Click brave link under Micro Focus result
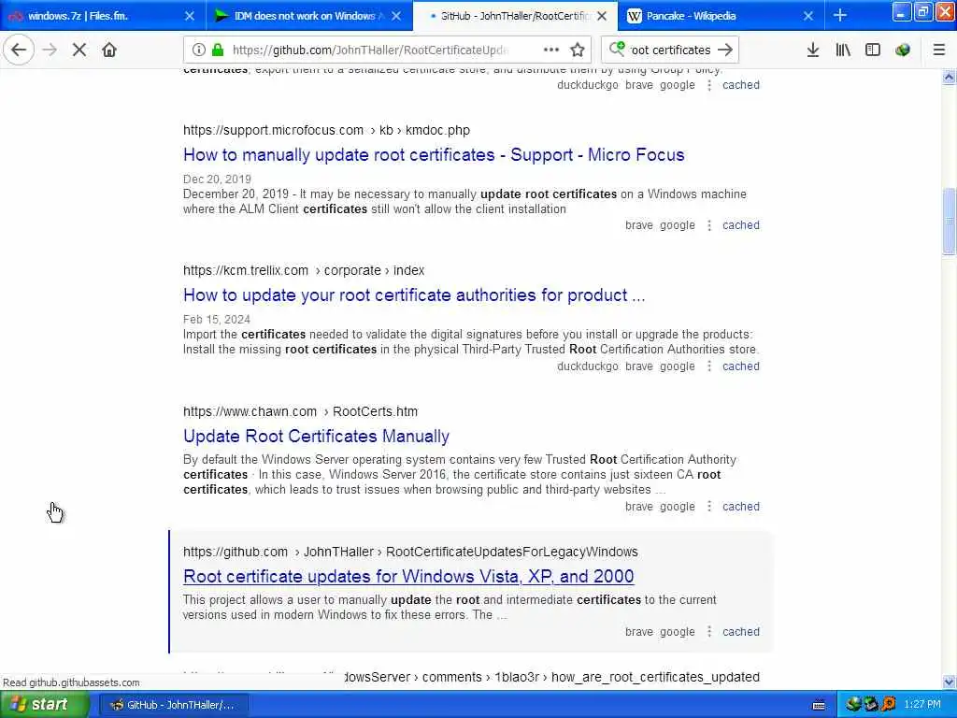This screenshot has width=957, height=718. [639, 225]
